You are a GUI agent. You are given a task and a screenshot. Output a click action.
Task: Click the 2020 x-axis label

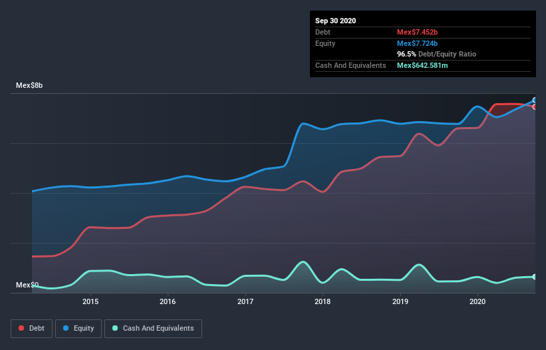pyautogui.click(x=478, y=301)
